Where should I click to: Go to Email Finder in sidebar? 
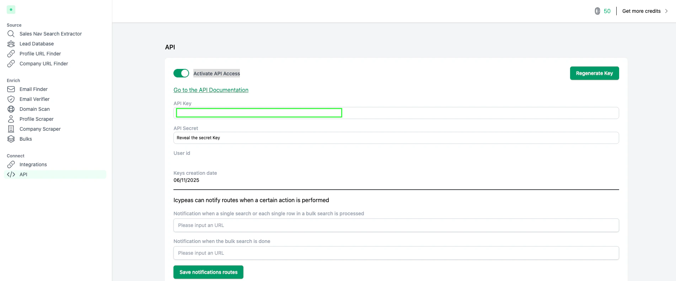tap(33, 89)
